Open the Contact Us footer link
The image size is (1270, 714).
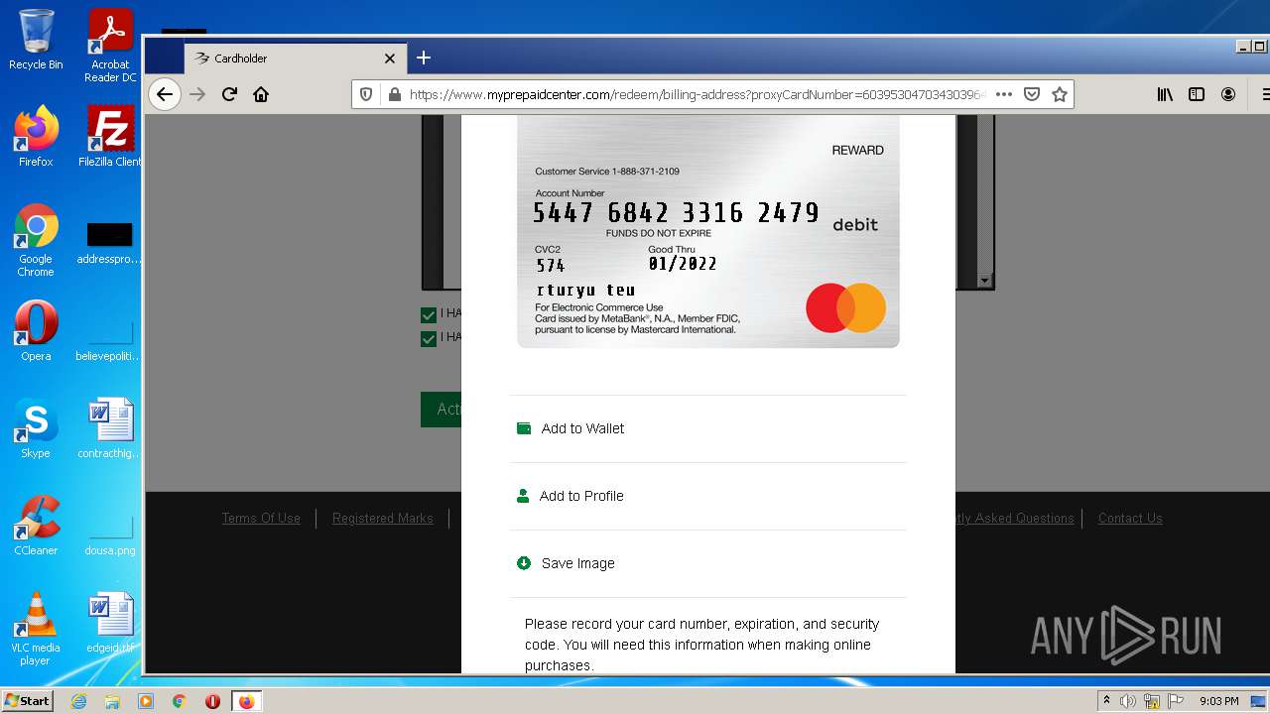coord(1130,518)
